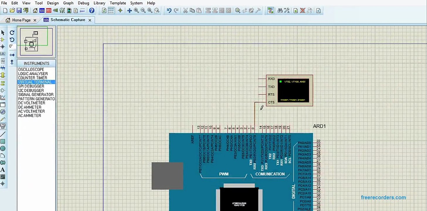427x211 pixels.
Task: Select LOGIC ANALYSER from the instruments list
Action: click(33, 74)
